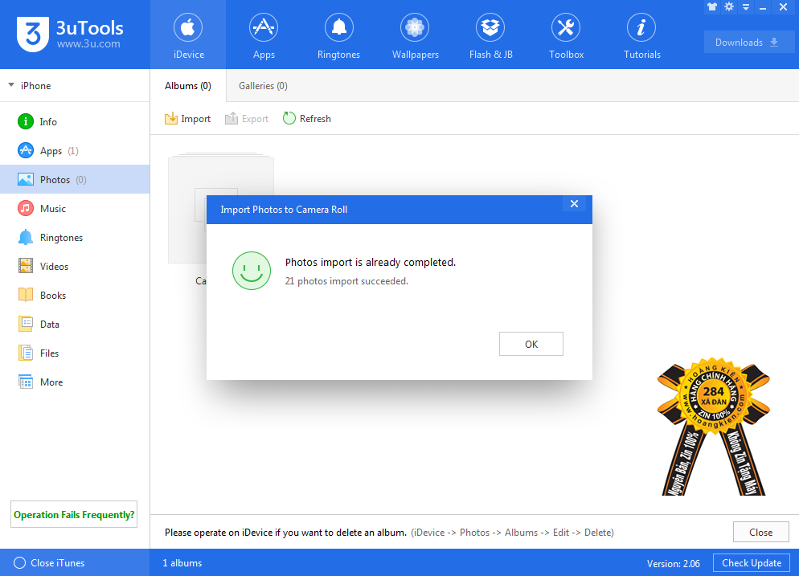Screen dimensions: 799x576
Task: Click the Import Photos to Camera Roll title
Action: coord(284,210)
